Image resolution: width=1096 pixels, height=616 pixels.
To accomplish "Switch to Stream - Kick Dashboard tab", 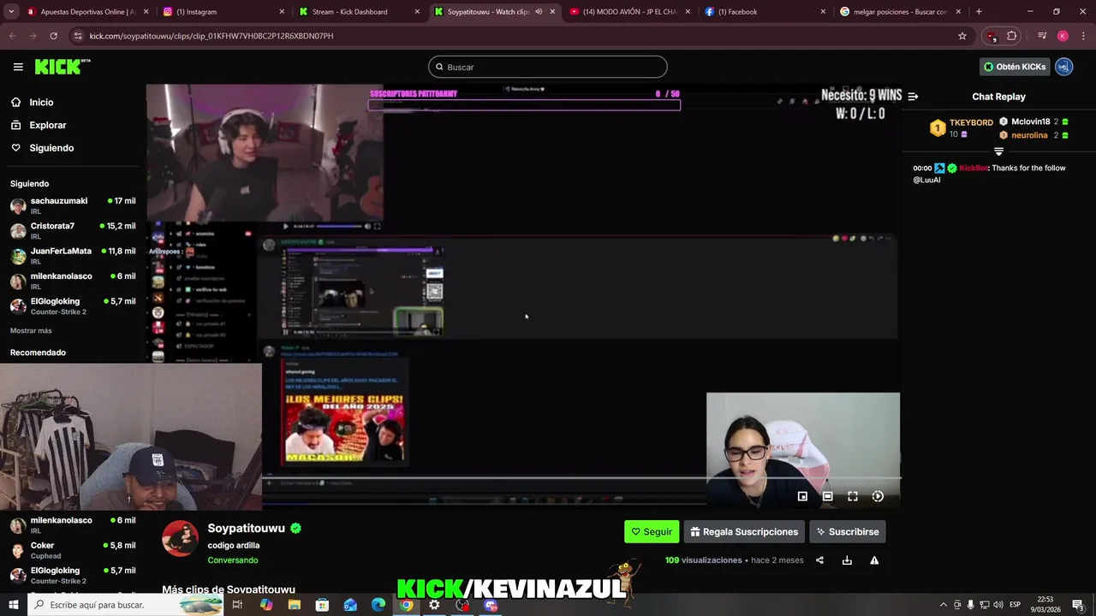I will [x=358, y=11].
